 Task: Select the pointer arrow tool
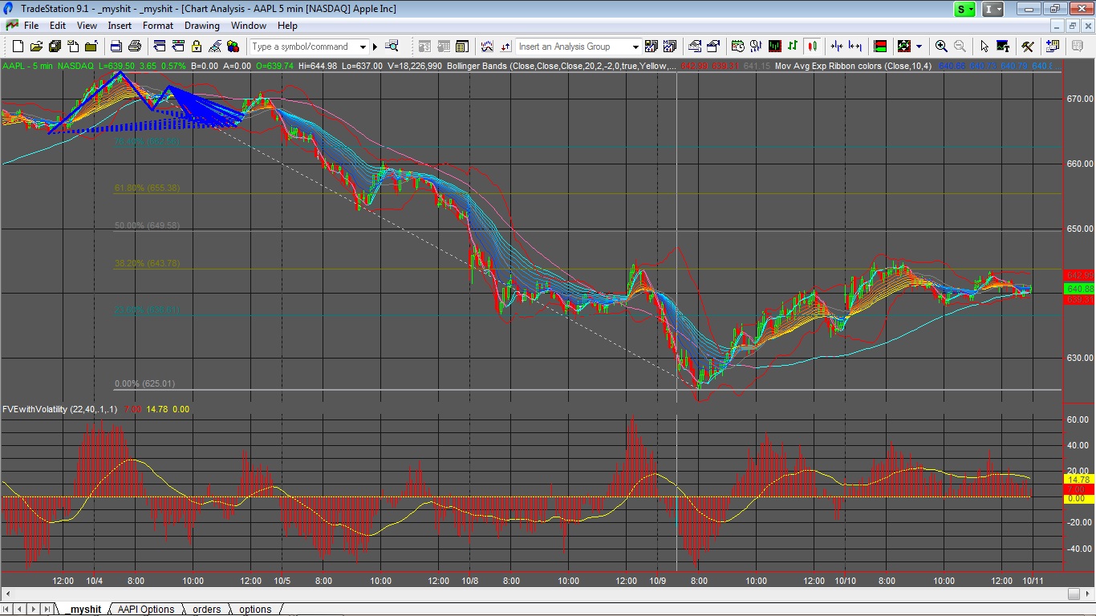[x=984, y=47]
